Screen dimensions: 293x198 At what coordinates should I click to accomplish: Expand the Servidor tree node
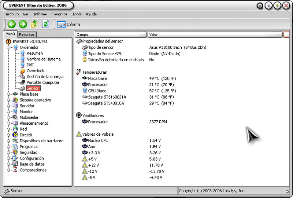click(x=8, y=106)
